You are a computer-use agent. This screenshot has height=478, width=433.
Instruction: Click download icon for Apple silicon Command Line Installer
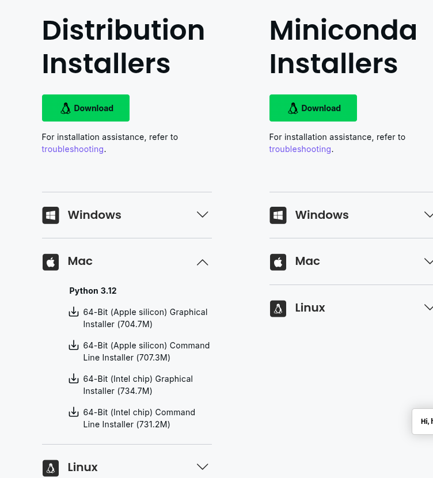(74, 345)
